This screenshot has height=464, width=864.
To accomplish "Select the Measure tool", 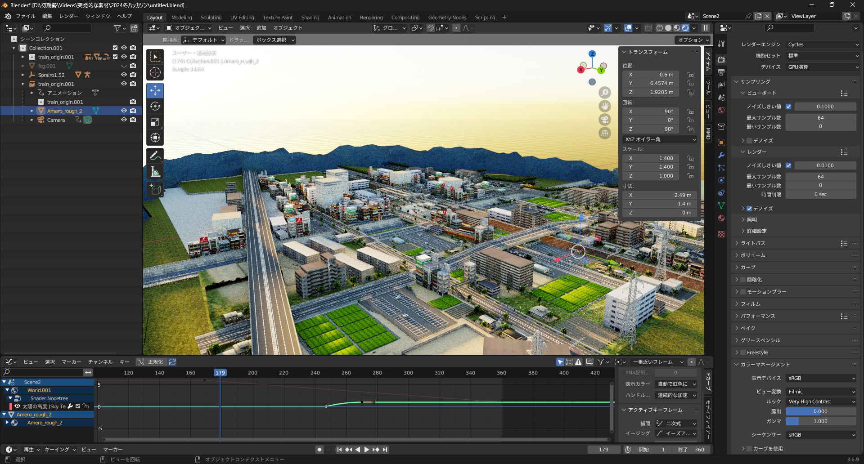I will click(155, 171).
